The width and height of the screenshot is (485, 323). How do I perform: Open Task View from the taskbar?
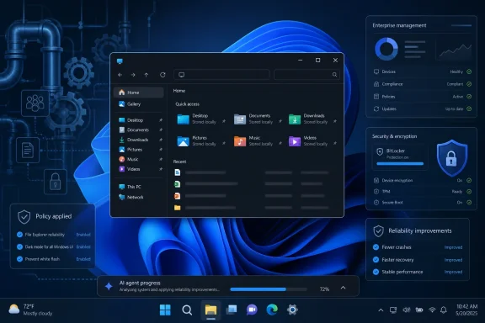pos(232,310)
